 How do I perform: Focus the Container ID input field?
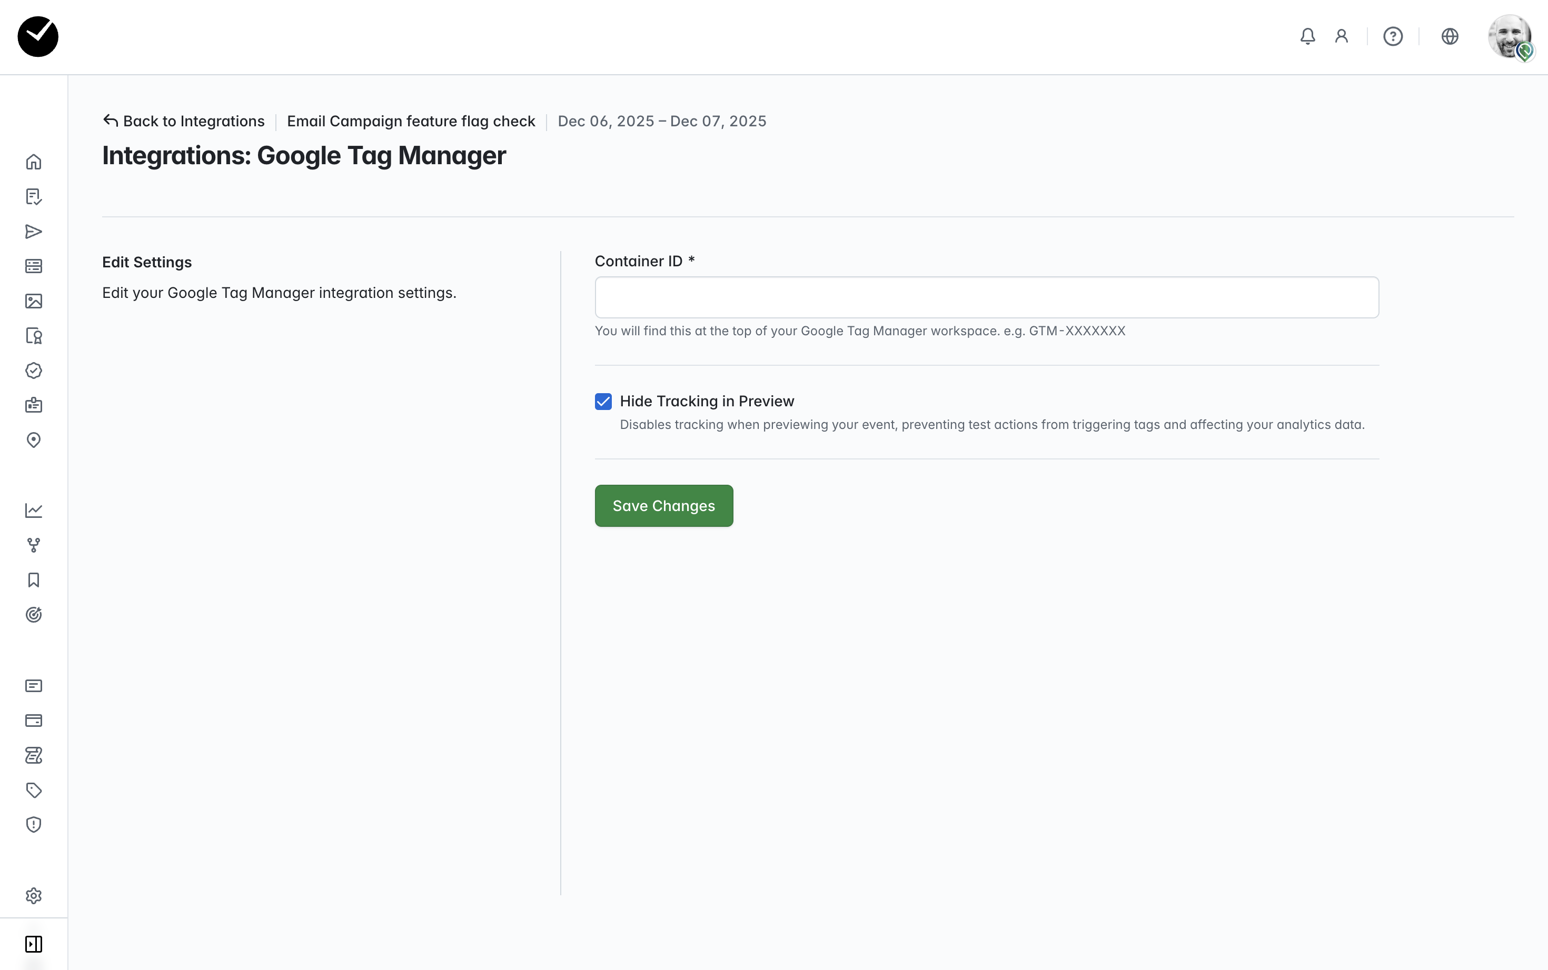[986, 298]
